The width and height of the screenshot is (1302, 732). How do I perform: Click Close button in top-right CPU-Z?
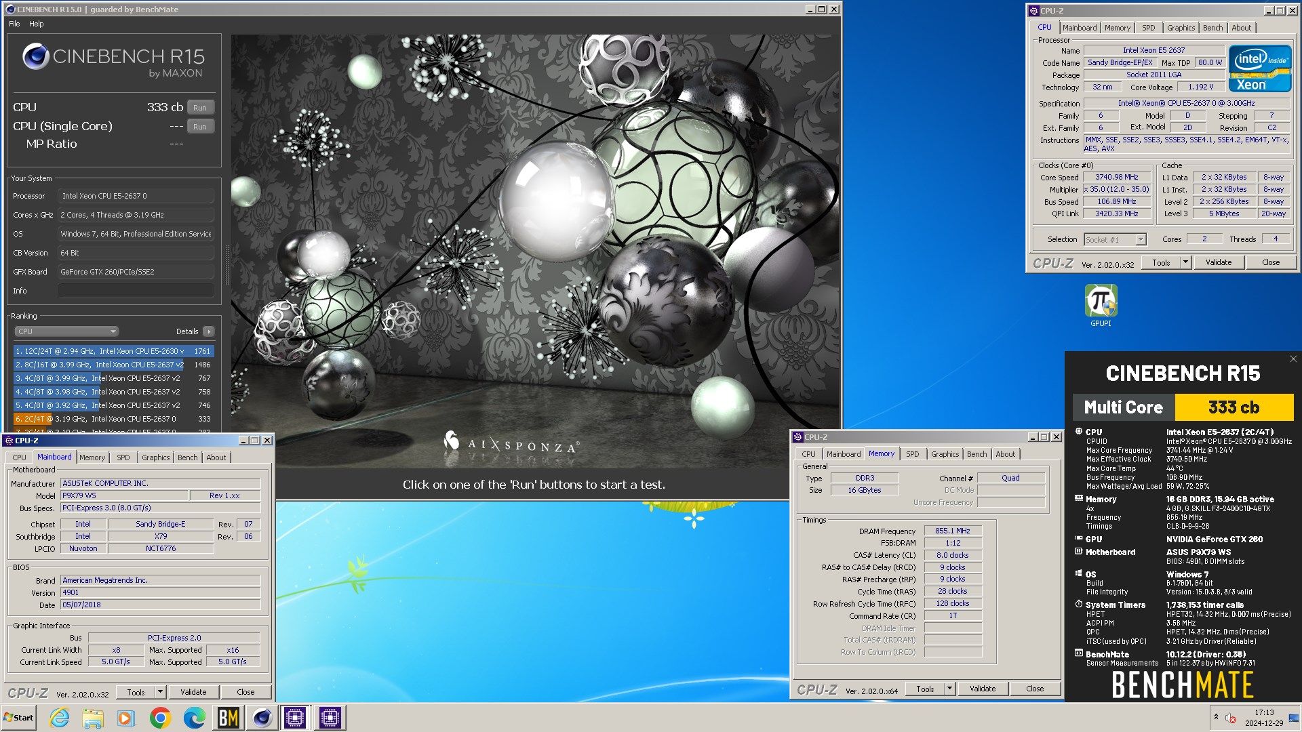[1271, 262]
